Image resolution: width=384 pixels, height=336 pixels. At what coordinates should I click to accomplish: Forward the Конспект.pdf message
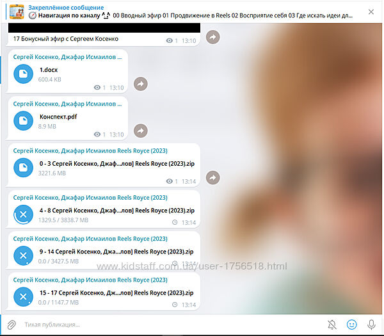tap(141, 131)
